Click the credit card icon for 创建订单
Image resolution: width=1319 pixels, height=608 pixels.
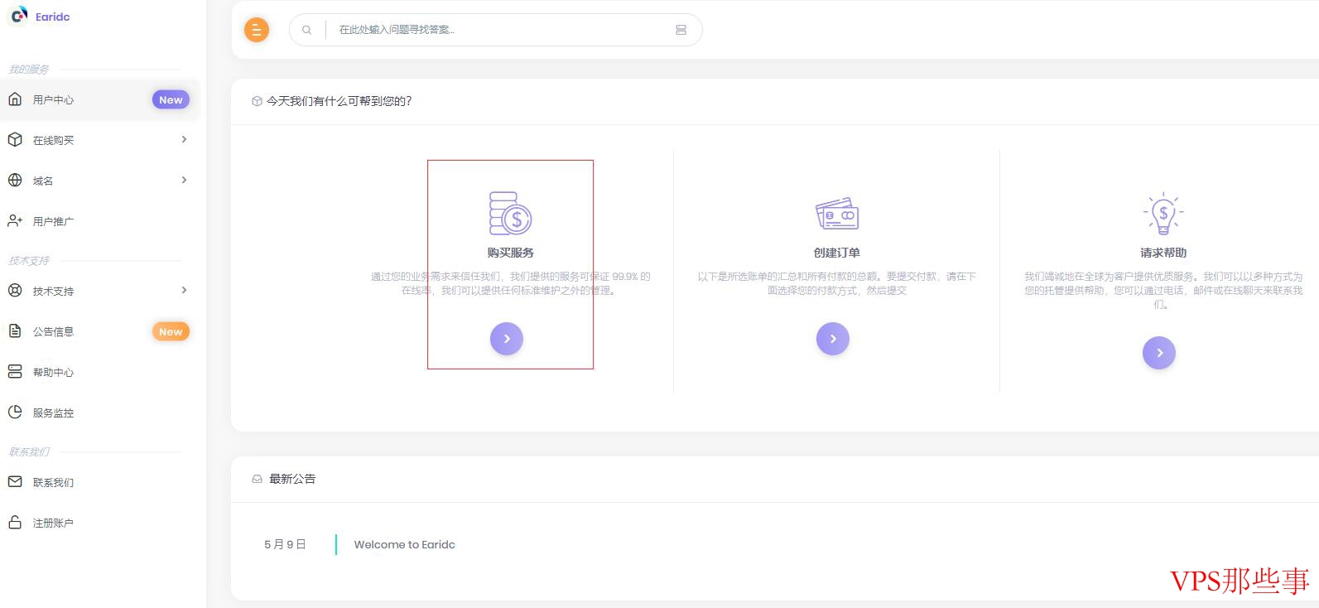pos(837,213)
